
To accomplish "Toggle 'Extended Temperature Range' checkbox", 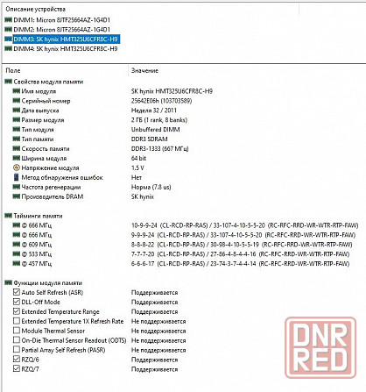I will (x=17, y=311).
